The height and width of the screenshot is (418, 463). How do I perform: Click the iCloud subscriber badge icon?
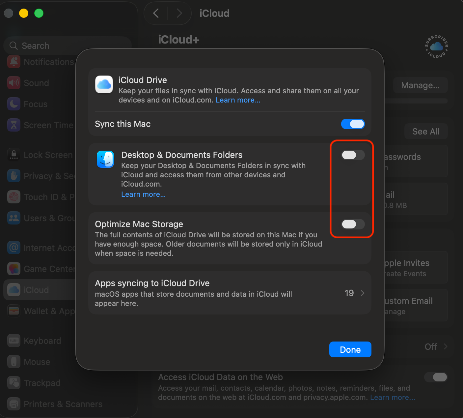[437, 46]
